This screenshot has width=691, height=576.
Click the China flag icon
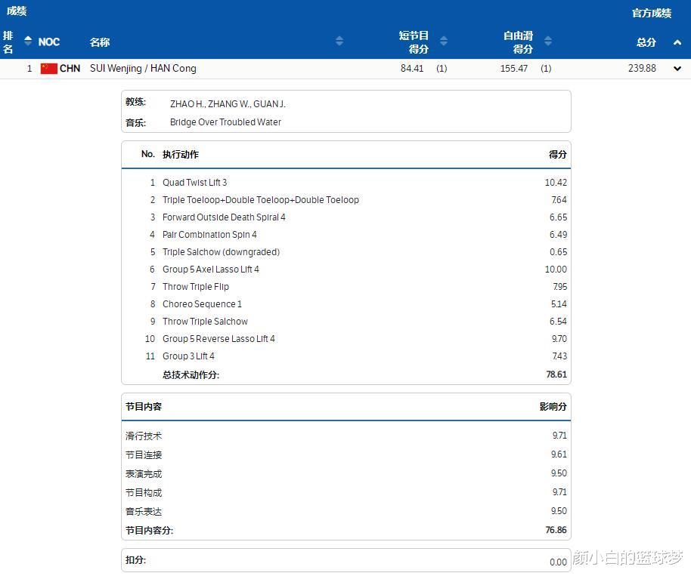coord(48,69)
